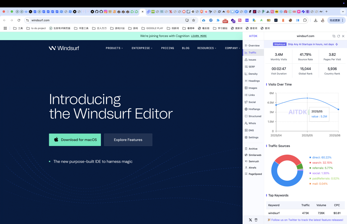This screenshot has height=224, width=347.
Task: Select the Traffic section in AITDK sidebar
Action: tap(253, 53)
